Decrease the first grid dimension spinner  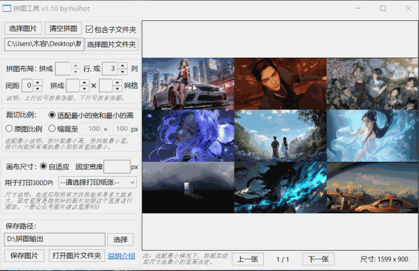pyautogui.click(x=84, y=89)
